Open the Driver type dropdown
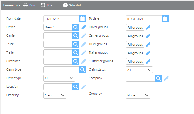Image resolution: width=194 pixels, height=114 pixels. [x=59, y=78]
